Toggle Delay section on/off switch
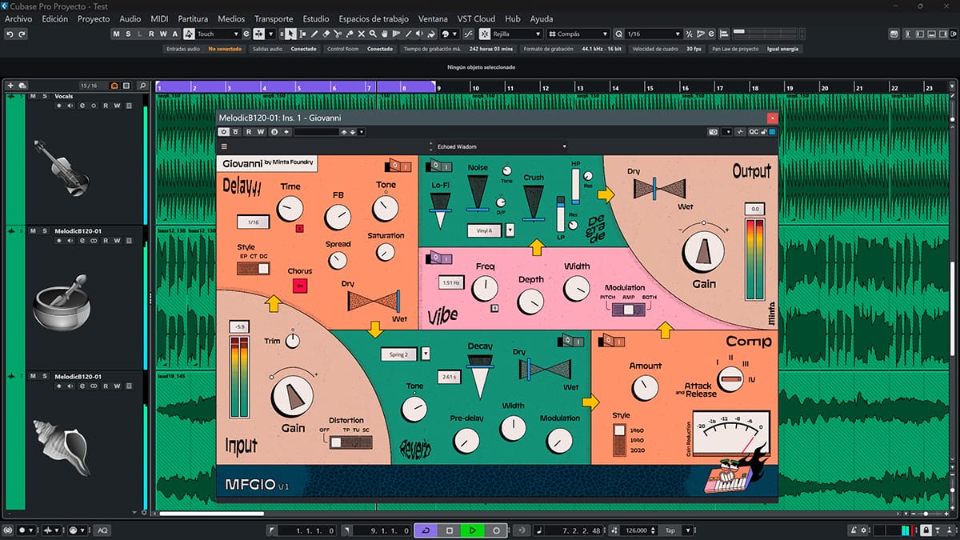Image resolution: width=960 pixels, height=540 pixels. (398, 165)
